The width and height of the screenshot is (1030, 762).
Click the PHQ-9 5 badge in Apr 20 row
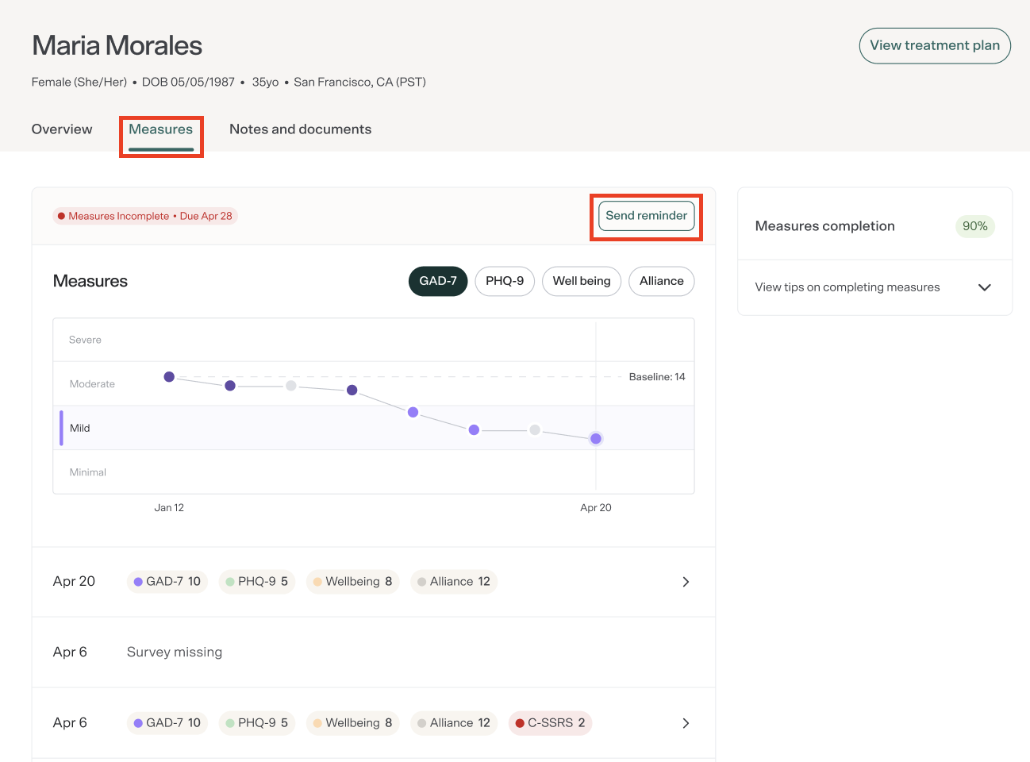coord(257,582)
